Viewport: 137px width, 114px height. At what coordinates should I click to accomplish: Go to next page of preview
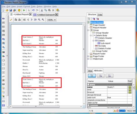click(x=32, y=20)
